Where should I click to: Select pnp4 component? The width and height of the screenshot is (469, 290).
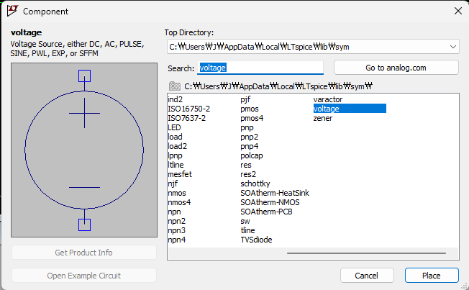250,146
